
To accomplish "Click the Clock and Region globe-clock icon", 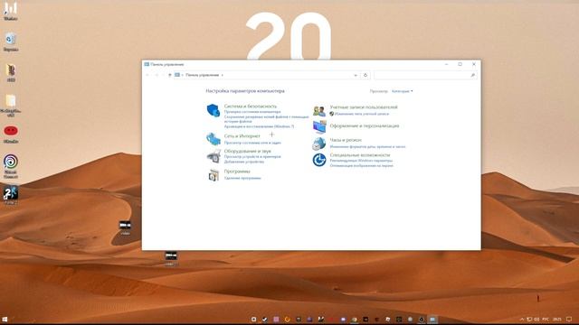I will pyautogui.click(x=319, y=144).
